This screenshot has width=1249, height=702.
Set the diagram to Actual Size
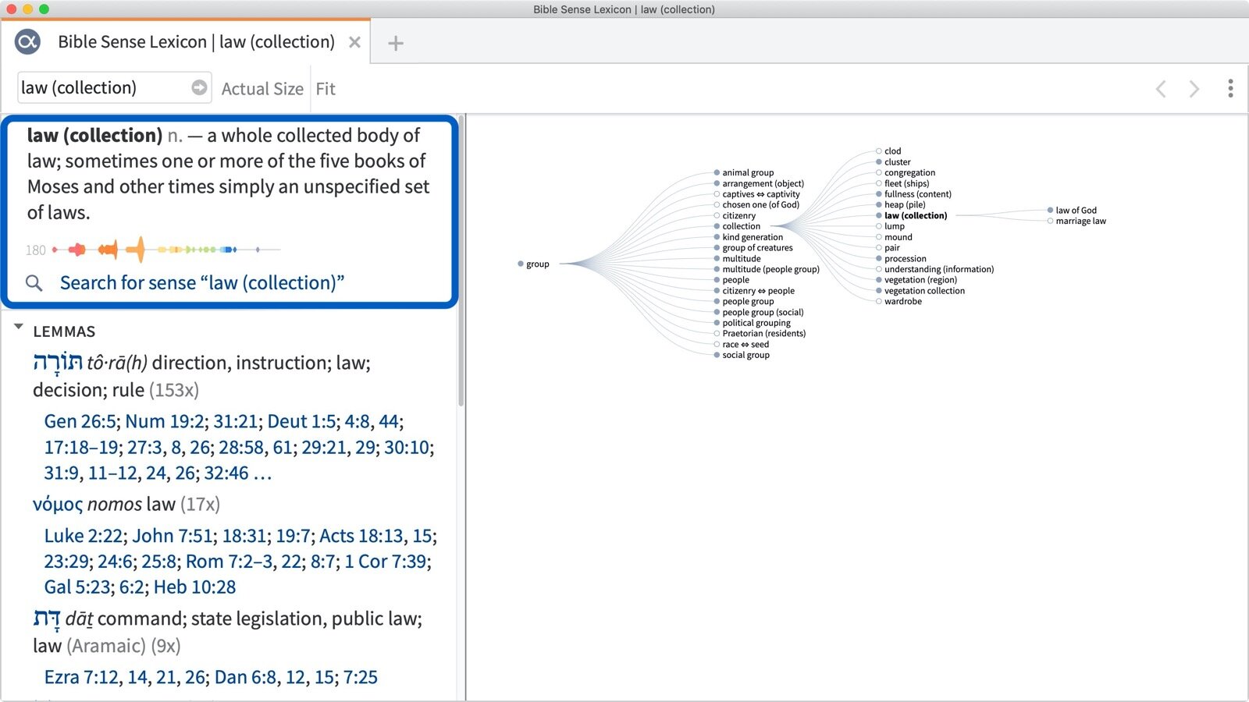pyautogui.click(x=262, y=89)
